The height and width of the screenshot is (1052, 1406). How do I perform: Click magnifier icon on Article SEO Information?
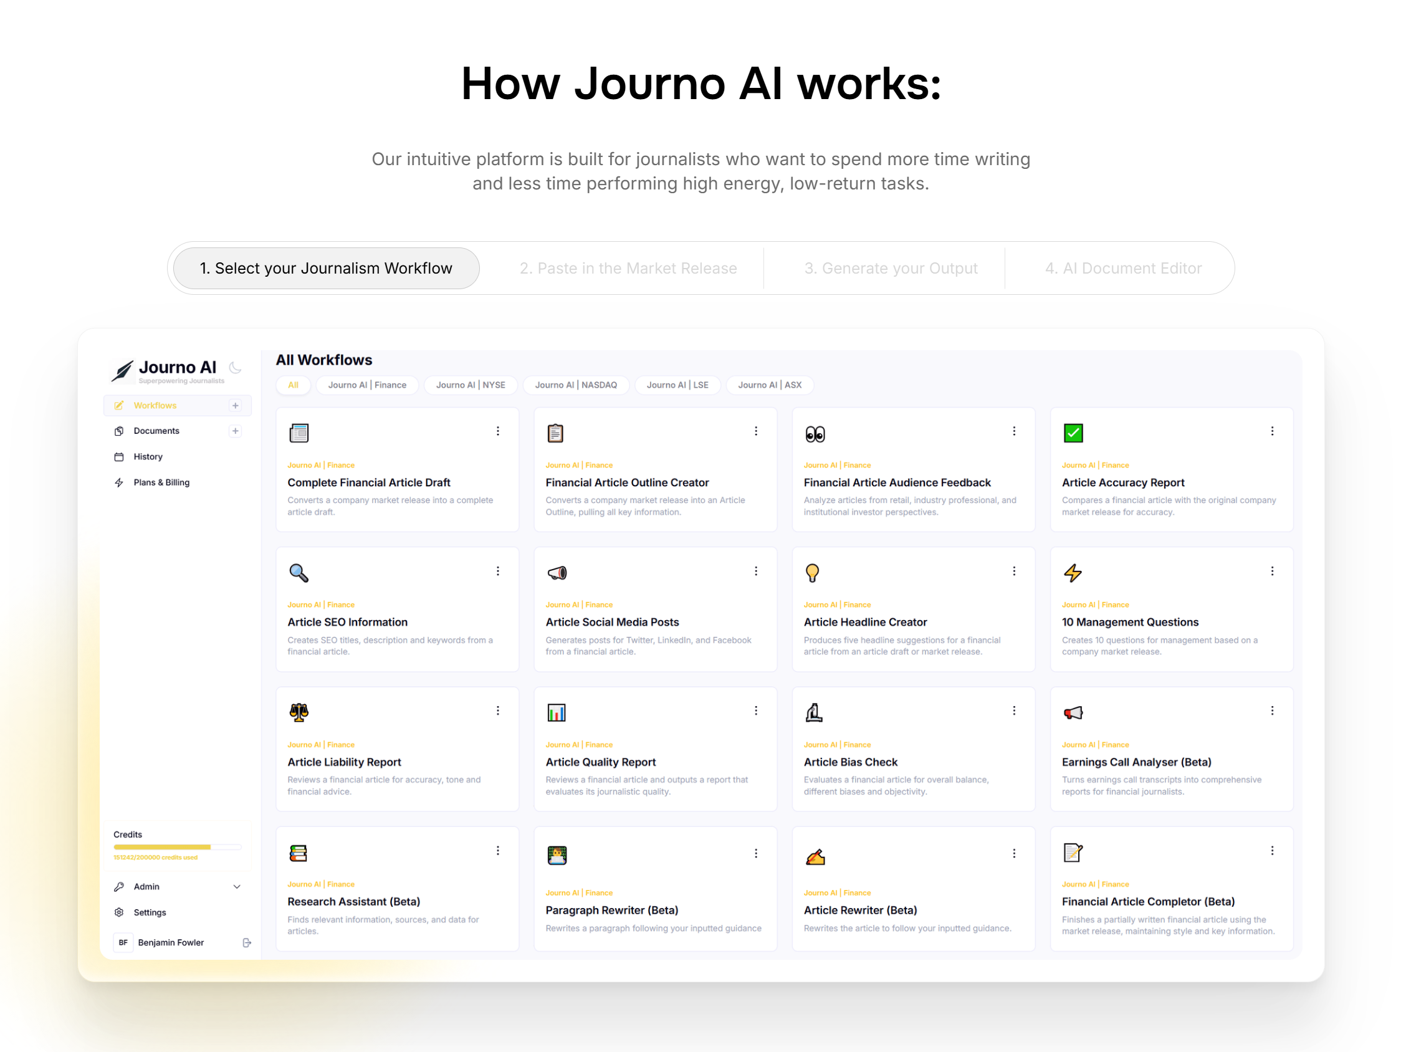(x=299, y=573)
